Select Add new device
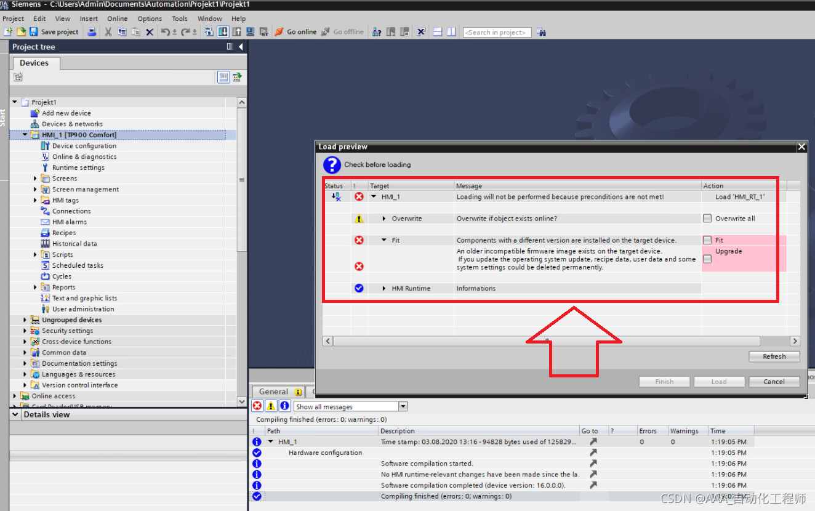The height and width of the screenshot is (511, 815). 66,113
